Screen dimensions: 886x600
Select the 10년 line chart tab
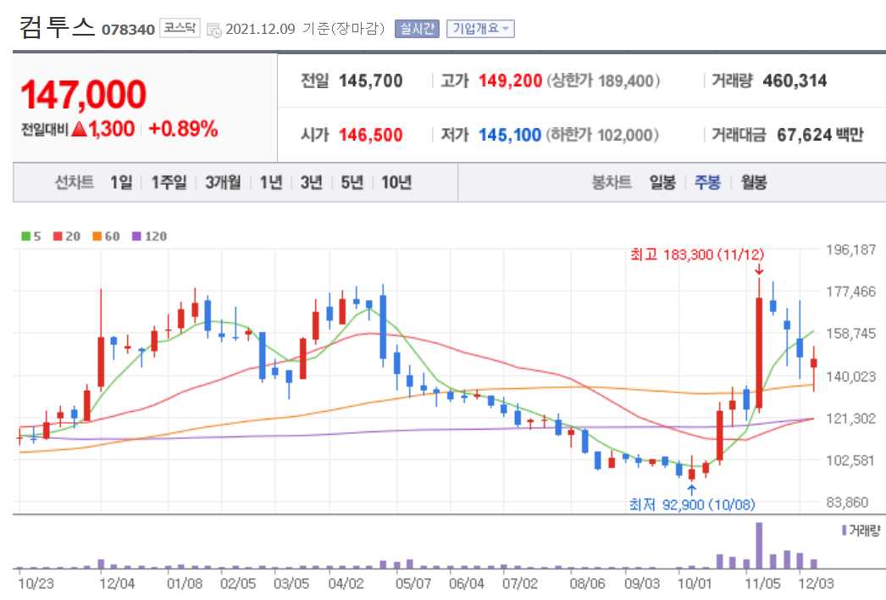click(x=396, y=183)
